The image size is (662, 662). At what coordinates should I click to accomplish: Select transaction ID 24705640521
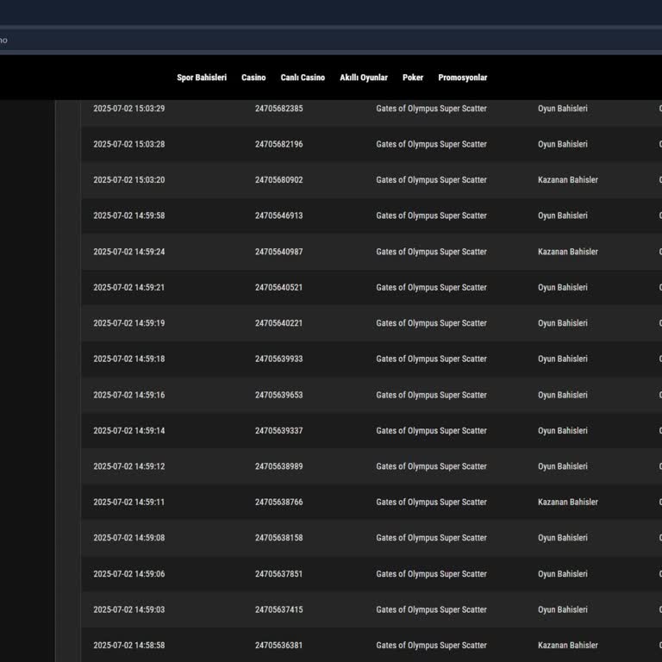(278, 287)
